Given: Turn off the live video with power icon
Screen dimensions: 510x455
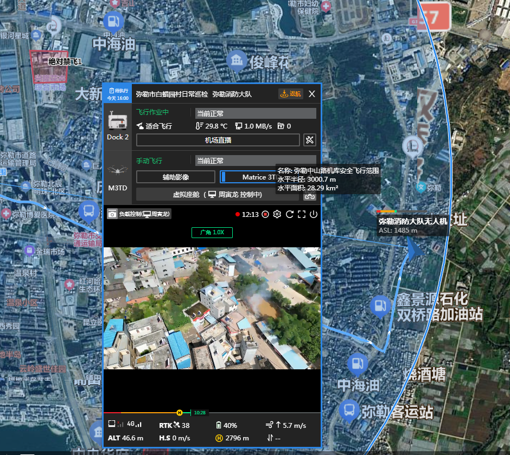Looking at the screenshot, I should (x=314, y=214).
